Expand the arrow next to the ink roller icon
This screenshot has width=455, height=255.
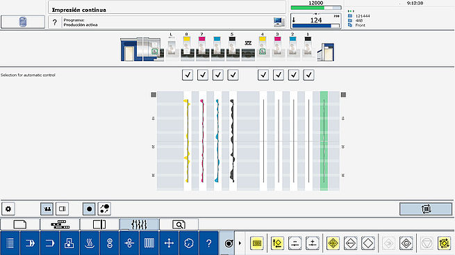pos(240,243)
